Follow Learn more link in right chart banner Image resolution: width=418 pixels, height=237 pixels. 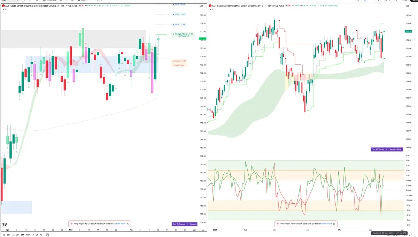click(x=326, y=224)
